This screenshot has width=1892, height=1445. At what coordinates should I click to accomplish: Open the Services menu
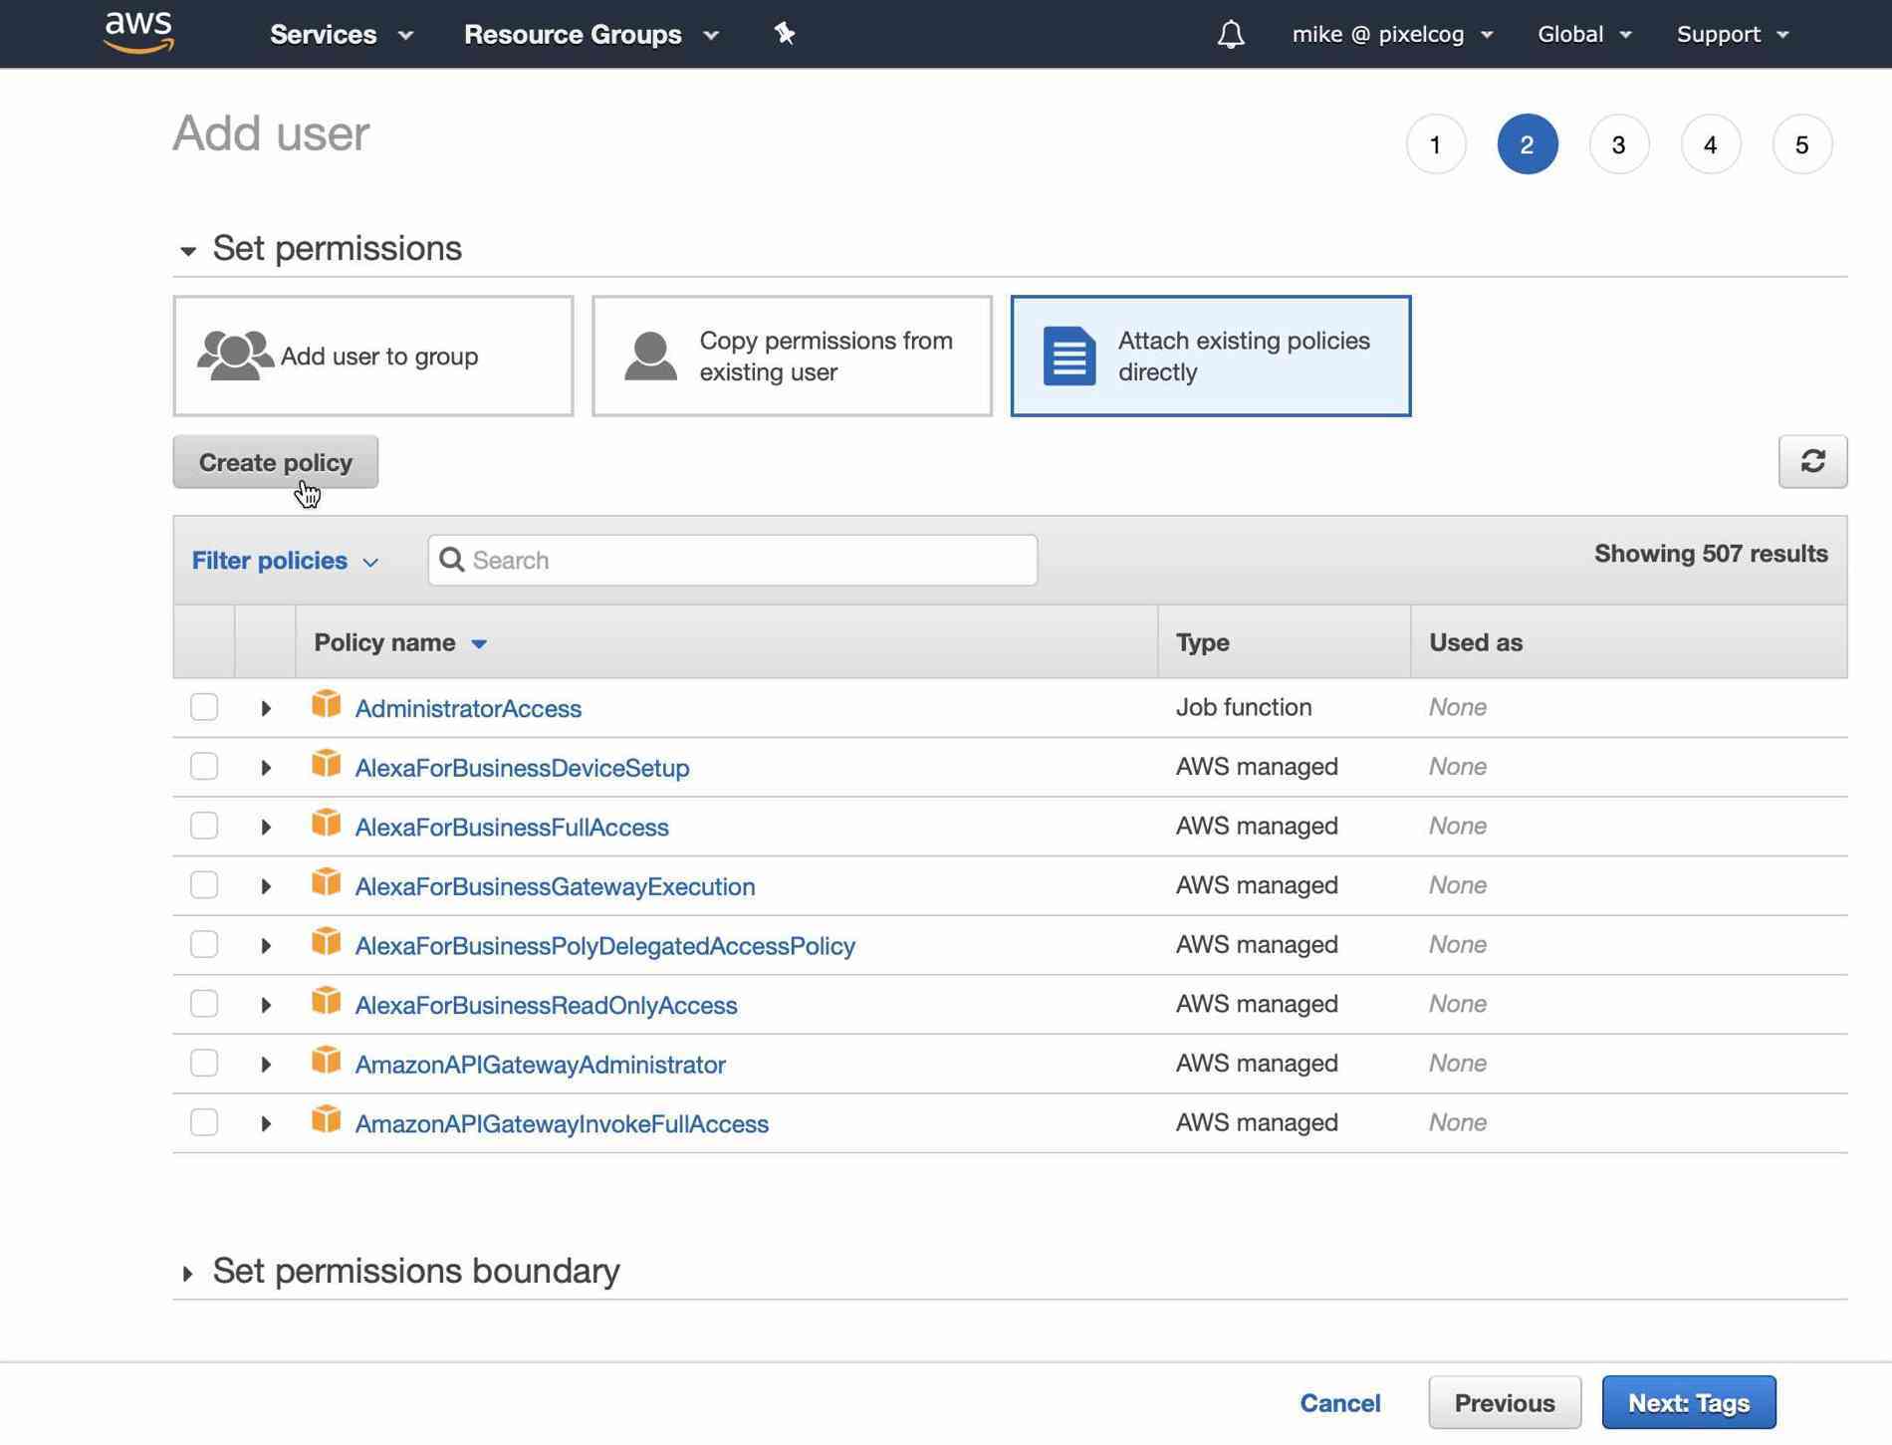click(x=342, y=34)
